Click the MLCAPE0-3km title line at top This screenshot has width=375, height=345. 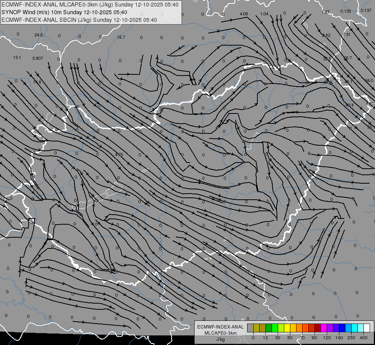pyautogui.click(x=90, y=5)
